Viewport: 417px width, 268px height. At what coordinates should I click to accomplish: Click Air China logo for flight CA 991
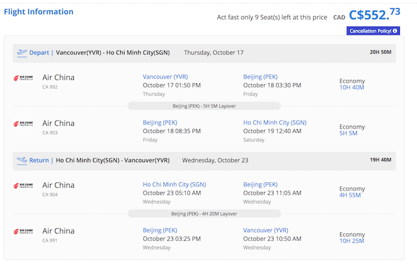tap(23, 231)
